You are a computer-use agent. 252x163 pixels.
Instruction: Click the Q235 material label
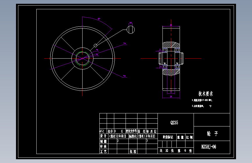pyautogui.click(x=174, y=123)
